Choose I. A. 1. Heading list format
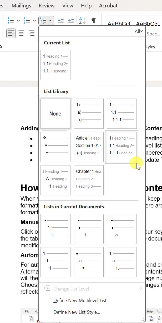 [55, 180]
